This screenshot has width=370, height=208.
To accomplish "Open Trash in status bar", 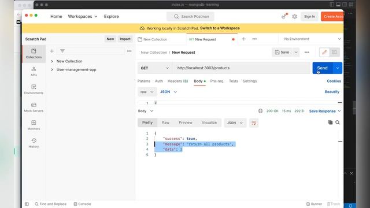I will pos(334,204).
